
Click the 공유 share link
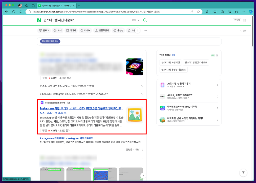pos(243,31)
